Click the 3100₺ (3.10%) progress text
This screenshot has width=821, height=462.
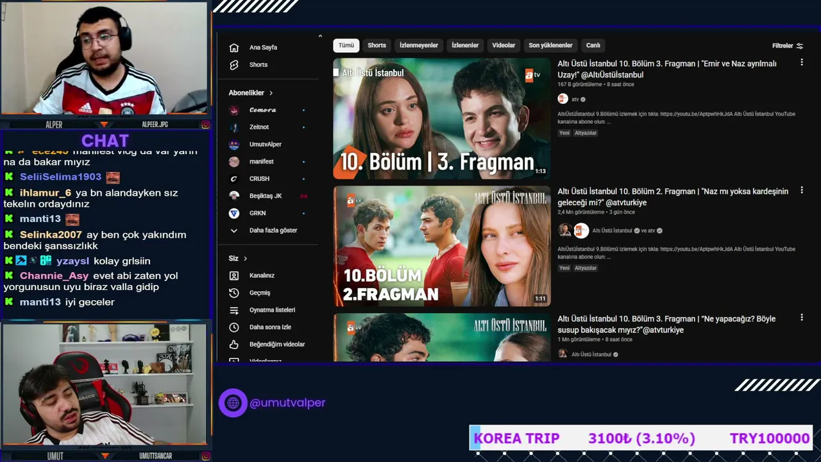pos(641,438)
